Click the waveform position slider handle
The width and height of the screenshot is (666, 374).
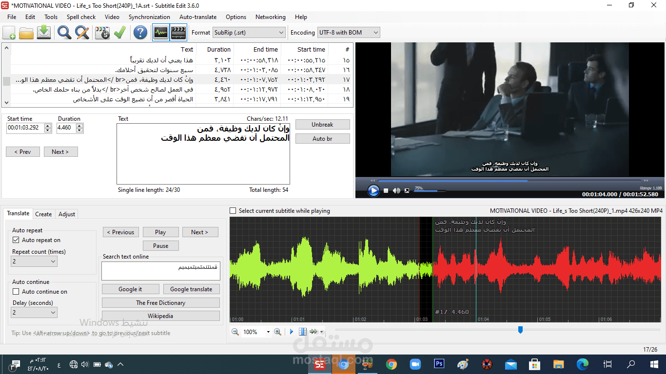(x=520, y=330)
